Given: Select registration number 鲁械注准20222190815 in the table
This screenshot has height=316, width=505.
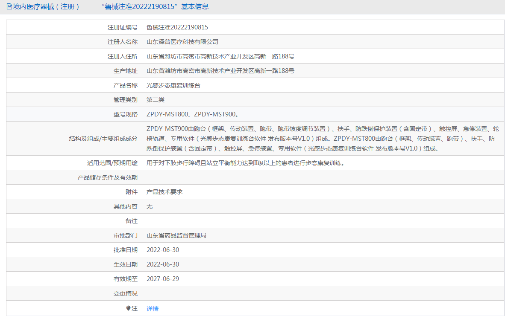Looking at the screenshot, I should [177, 27].
